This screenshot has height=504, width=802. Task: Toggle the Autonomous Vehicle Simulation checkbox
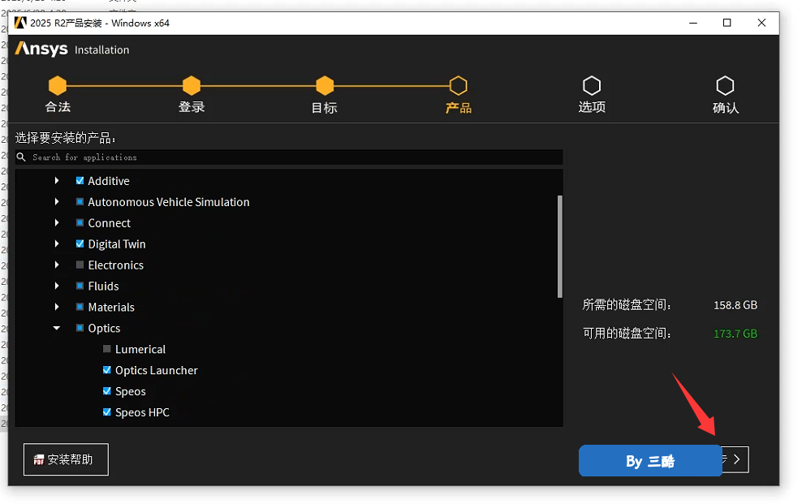[80, 201]
